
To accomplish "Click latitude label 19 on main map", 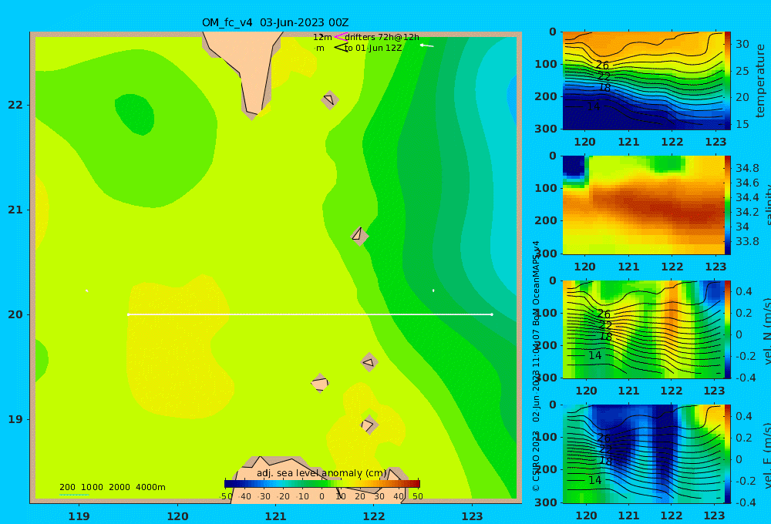I will pos(15,419).
